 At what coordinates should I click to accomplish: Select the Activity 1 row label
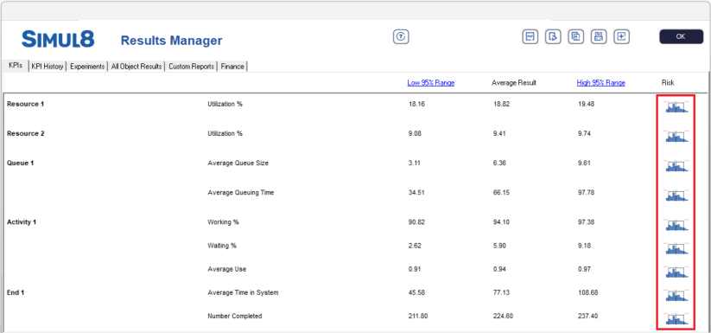pos(22,221)
